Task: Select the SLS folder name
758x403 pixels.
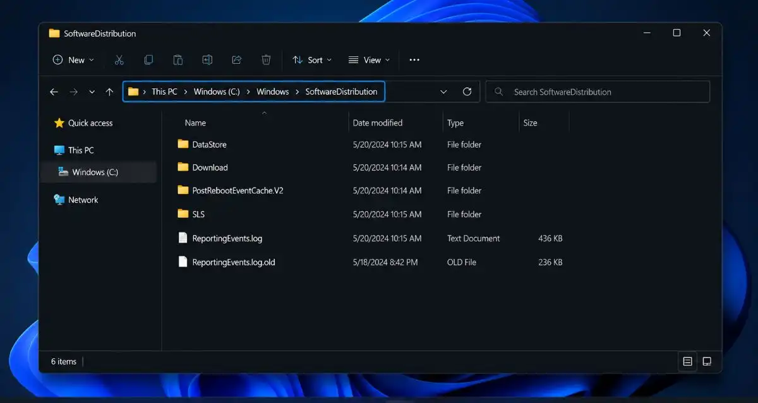Action: click(198, 214)
